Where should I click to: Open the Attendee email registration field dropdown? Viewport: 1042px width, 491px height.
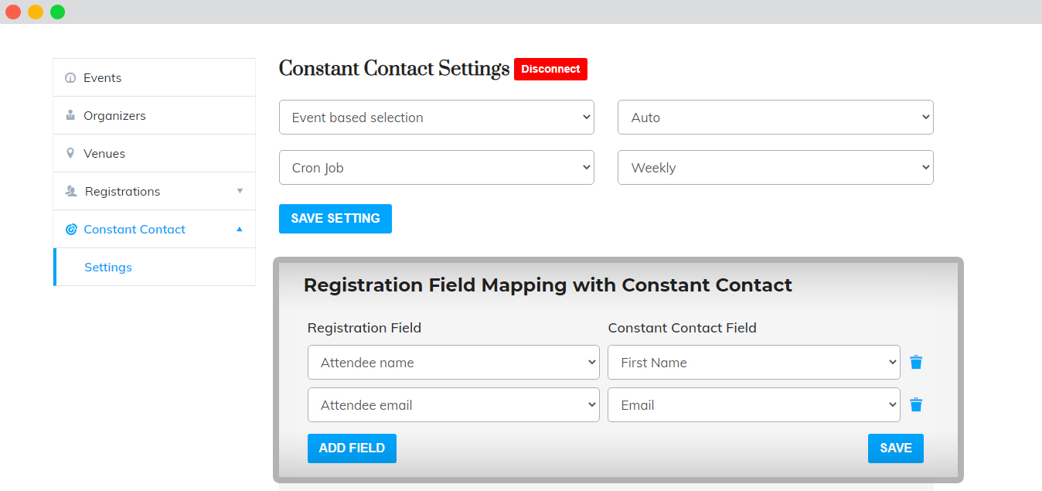pos(454,405)
